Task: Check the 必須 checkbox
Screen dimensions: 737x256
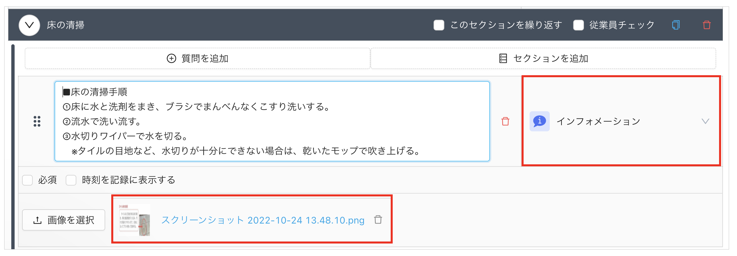Action: [28, 180]
